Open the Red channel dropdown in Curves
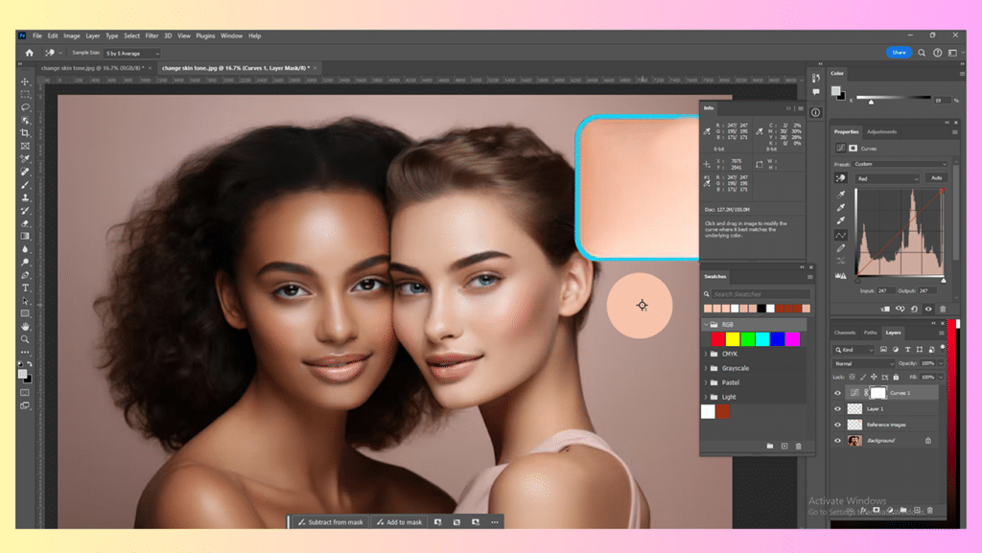The image size is (982, 553). point(887,178)
